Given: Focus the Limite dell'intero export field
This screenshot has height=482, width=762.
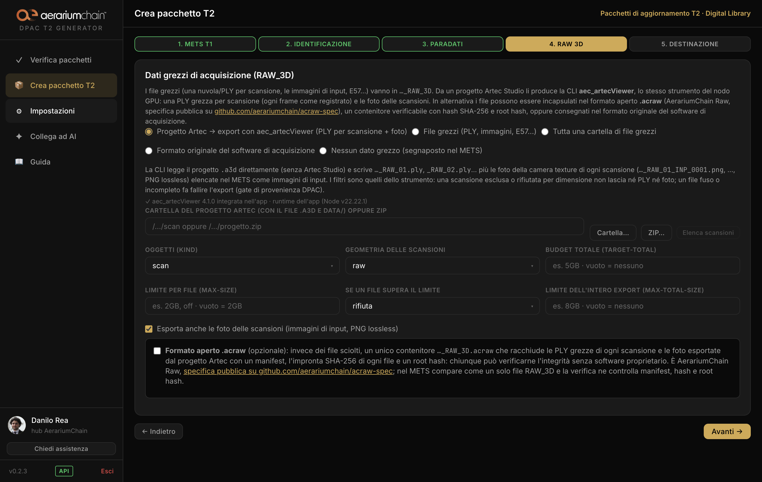Looking at the screenshot, I should [x=642, y=306].
